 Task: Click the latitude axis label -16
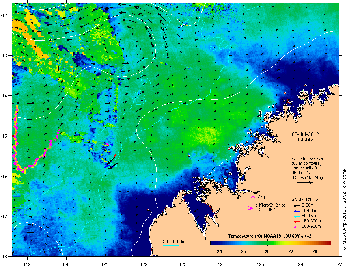pyautogui.click(x=4, y=176)
